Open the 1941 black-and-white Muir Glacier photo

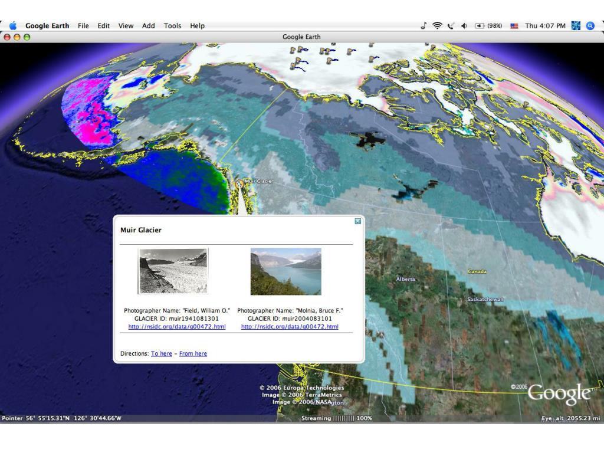click(x=173, y=271)
